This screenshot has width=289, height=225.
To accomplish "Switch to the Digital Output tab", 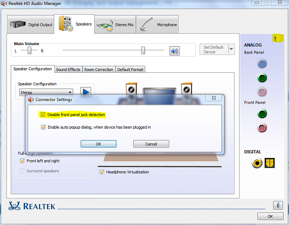I will point(31,25).
